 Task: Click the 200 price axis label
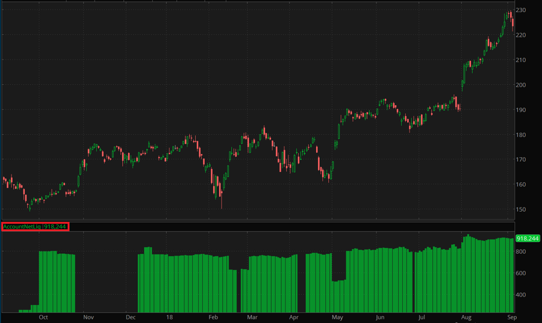tap(522, 85)
